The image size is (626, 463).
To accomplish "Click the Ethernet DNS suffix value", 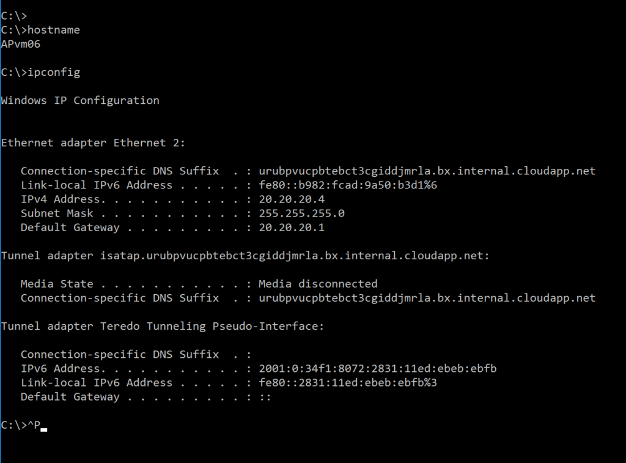I will tap(427, 171).
